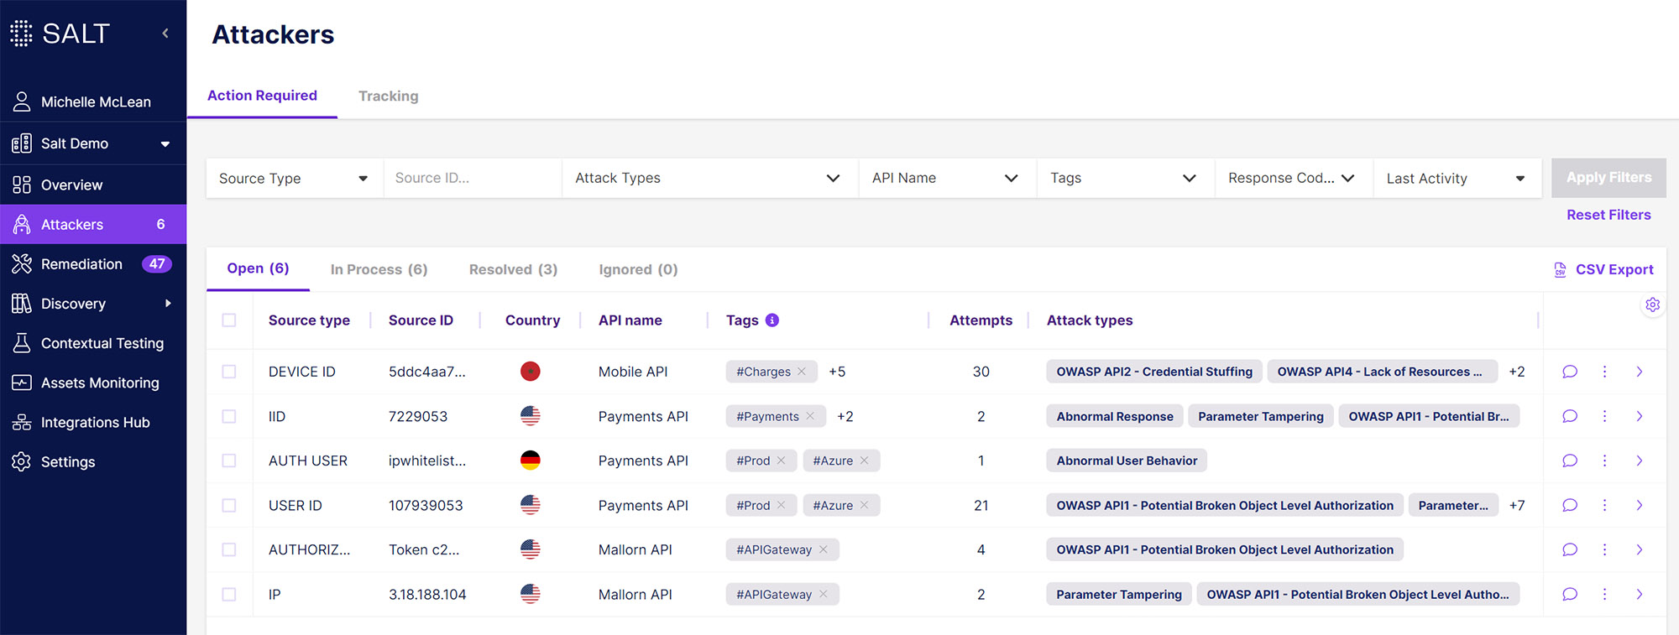Export the table with CSV Export
The height and width of the screenshot is (635, 1679).
1603,269
